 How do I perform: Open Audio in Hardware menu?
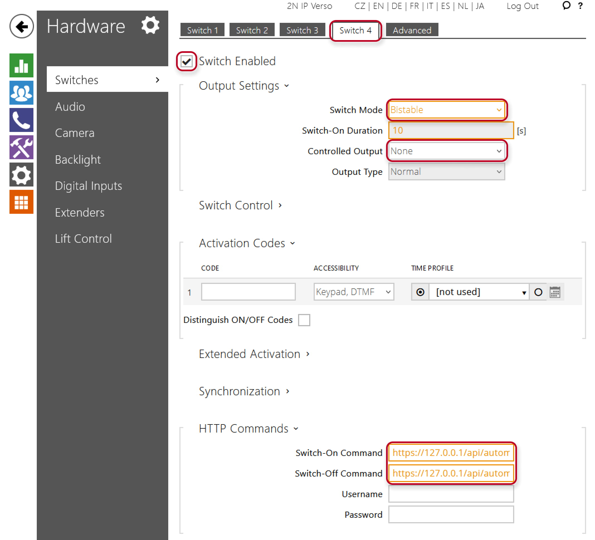click(70, 107)
